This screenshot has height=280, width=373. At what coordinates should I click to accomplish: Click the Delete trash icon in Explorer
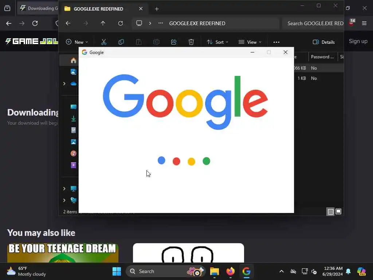click(191, 42)
